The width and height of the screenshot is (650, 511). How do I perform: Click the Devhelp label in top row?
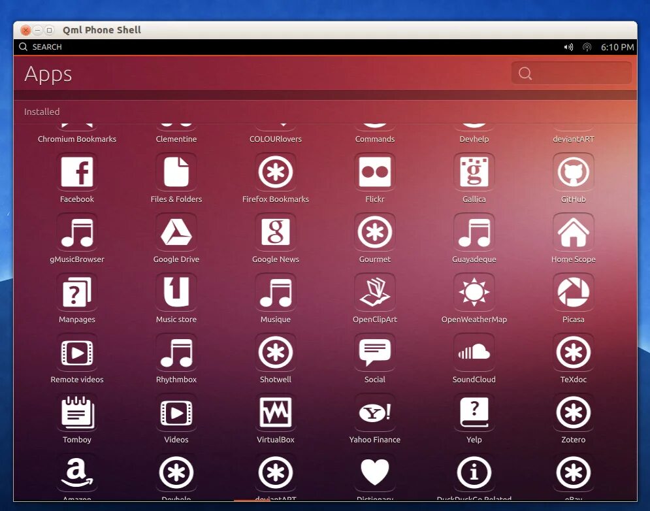point(474,139)
